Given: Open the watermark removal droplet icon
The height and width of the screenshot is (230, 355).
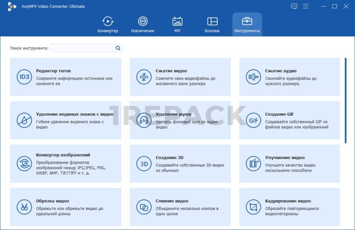Looking at the screenshot, I should click(24, 120).
